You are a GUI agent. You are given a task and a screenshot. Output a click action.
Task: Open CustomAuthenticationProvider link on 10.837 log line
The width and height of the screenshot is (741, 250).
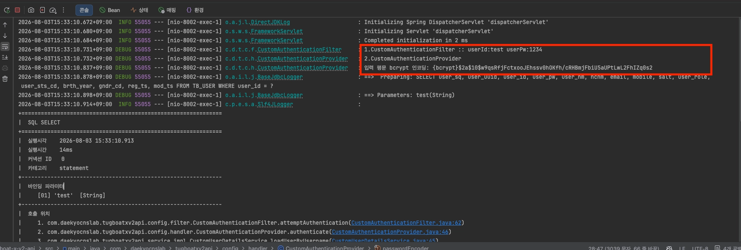(303, 68)
